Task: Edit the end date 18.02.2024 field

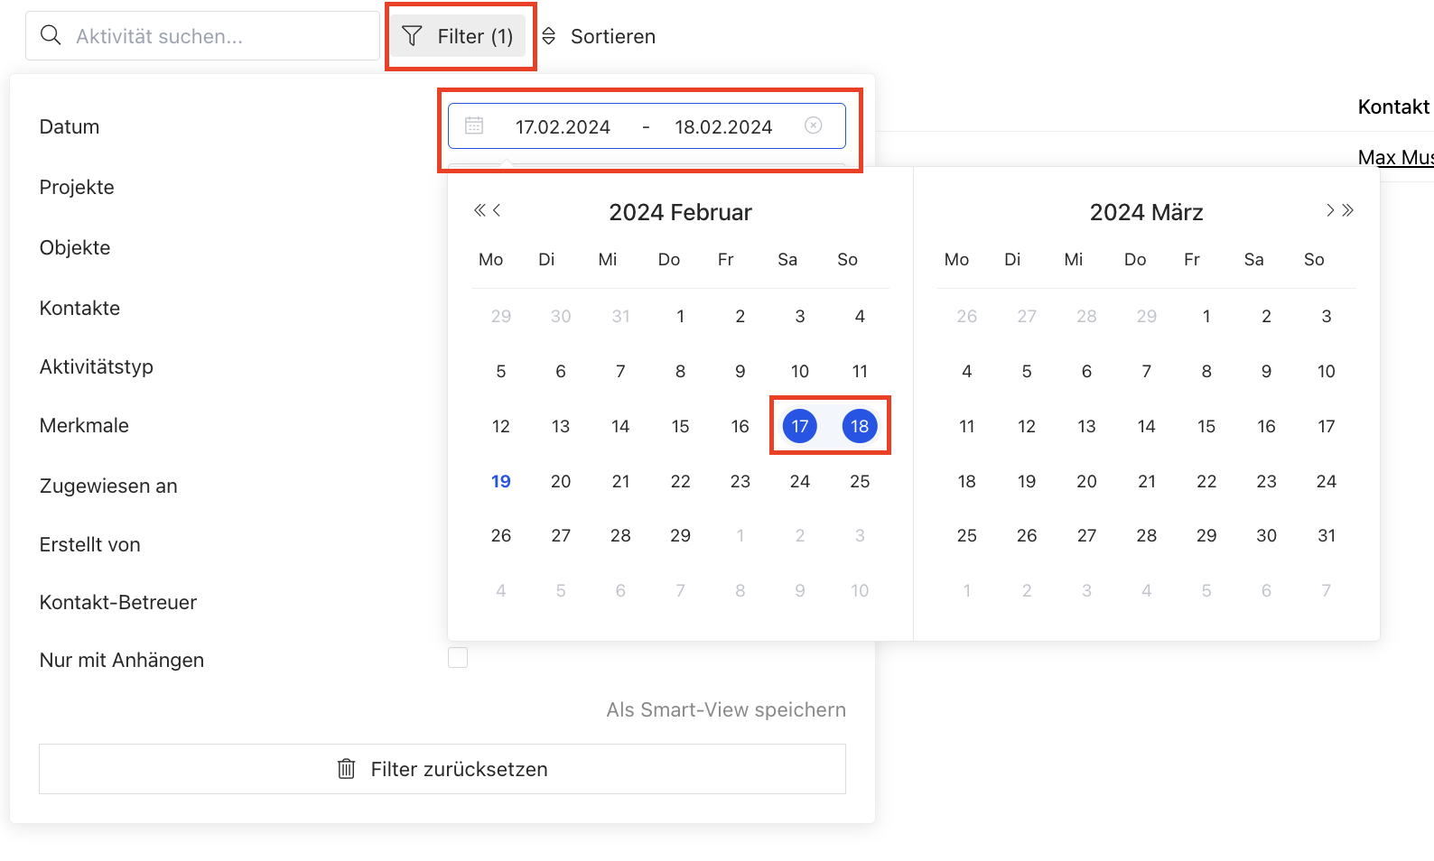Action: (x=723, y=127)
